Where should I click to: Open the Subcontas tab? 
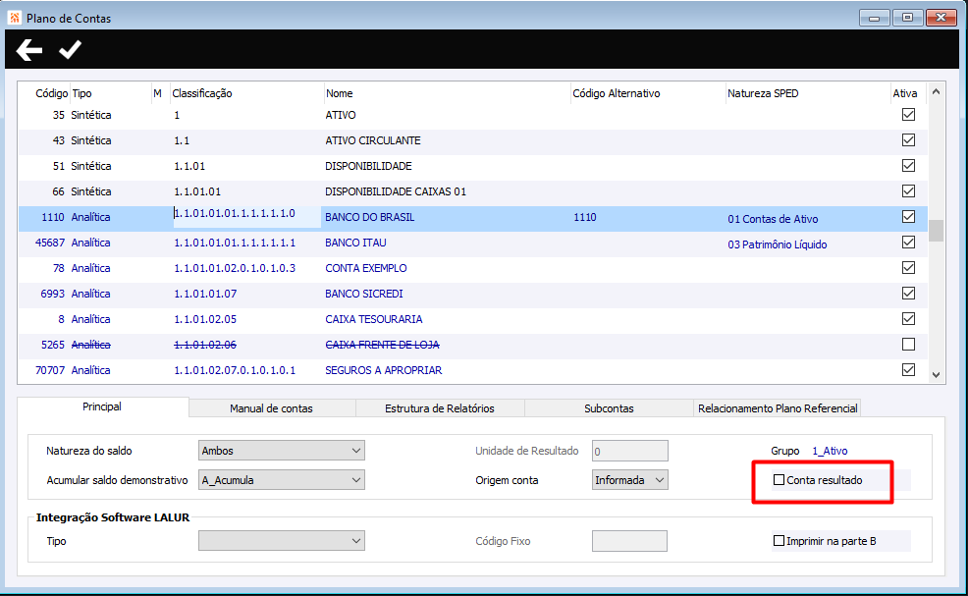[x=609, y=408]
